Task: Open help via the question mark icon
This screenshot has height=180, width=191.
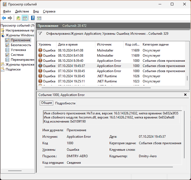Action: click(x=33, y=18)
